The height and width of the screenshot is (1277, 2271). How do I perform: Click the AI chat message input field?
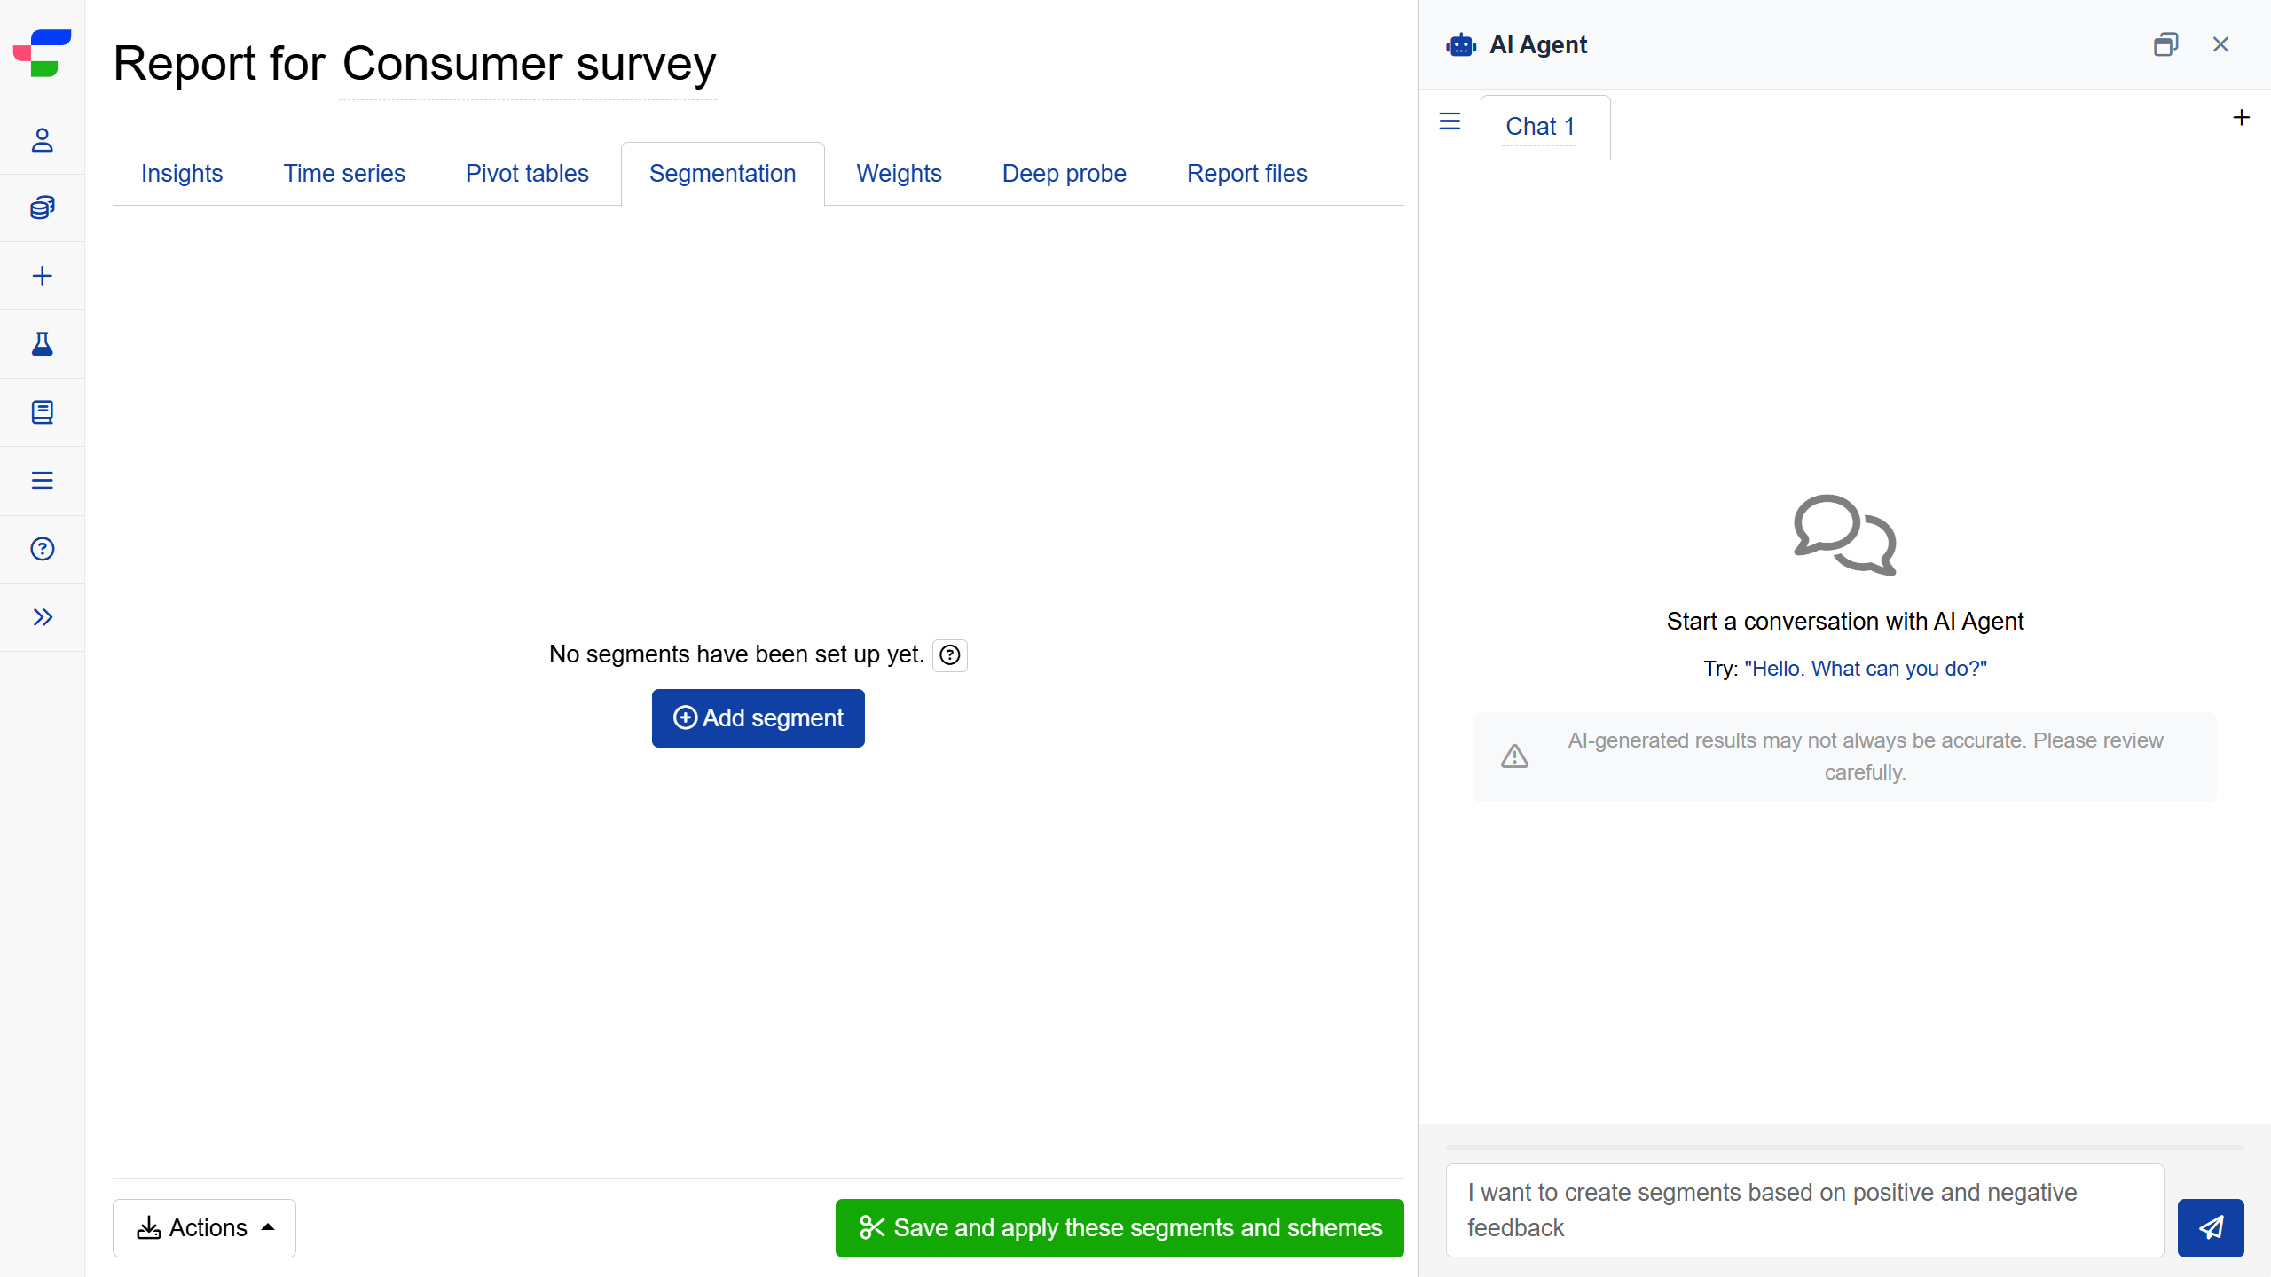click(1804, 1210)
